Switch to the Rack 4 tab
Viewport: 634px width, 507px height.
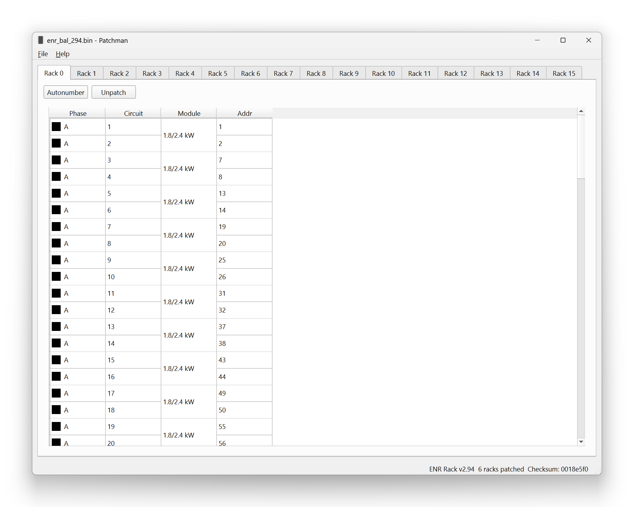(185, 73)
